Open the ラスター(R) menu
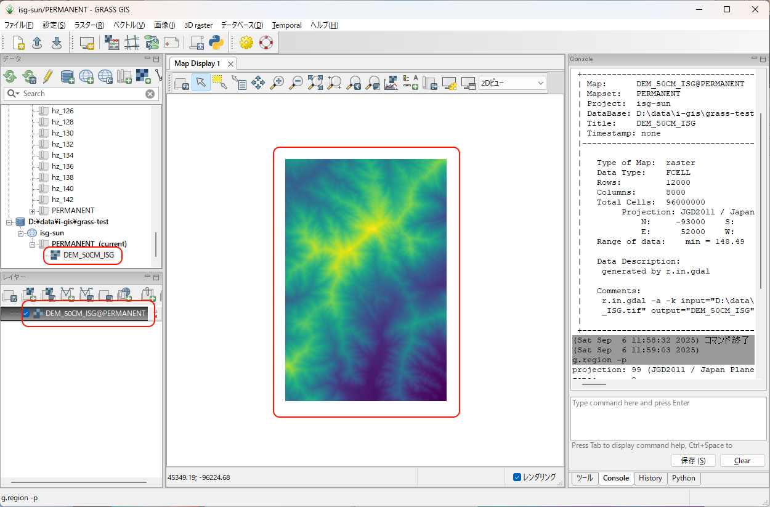 (x=89, y=25)
